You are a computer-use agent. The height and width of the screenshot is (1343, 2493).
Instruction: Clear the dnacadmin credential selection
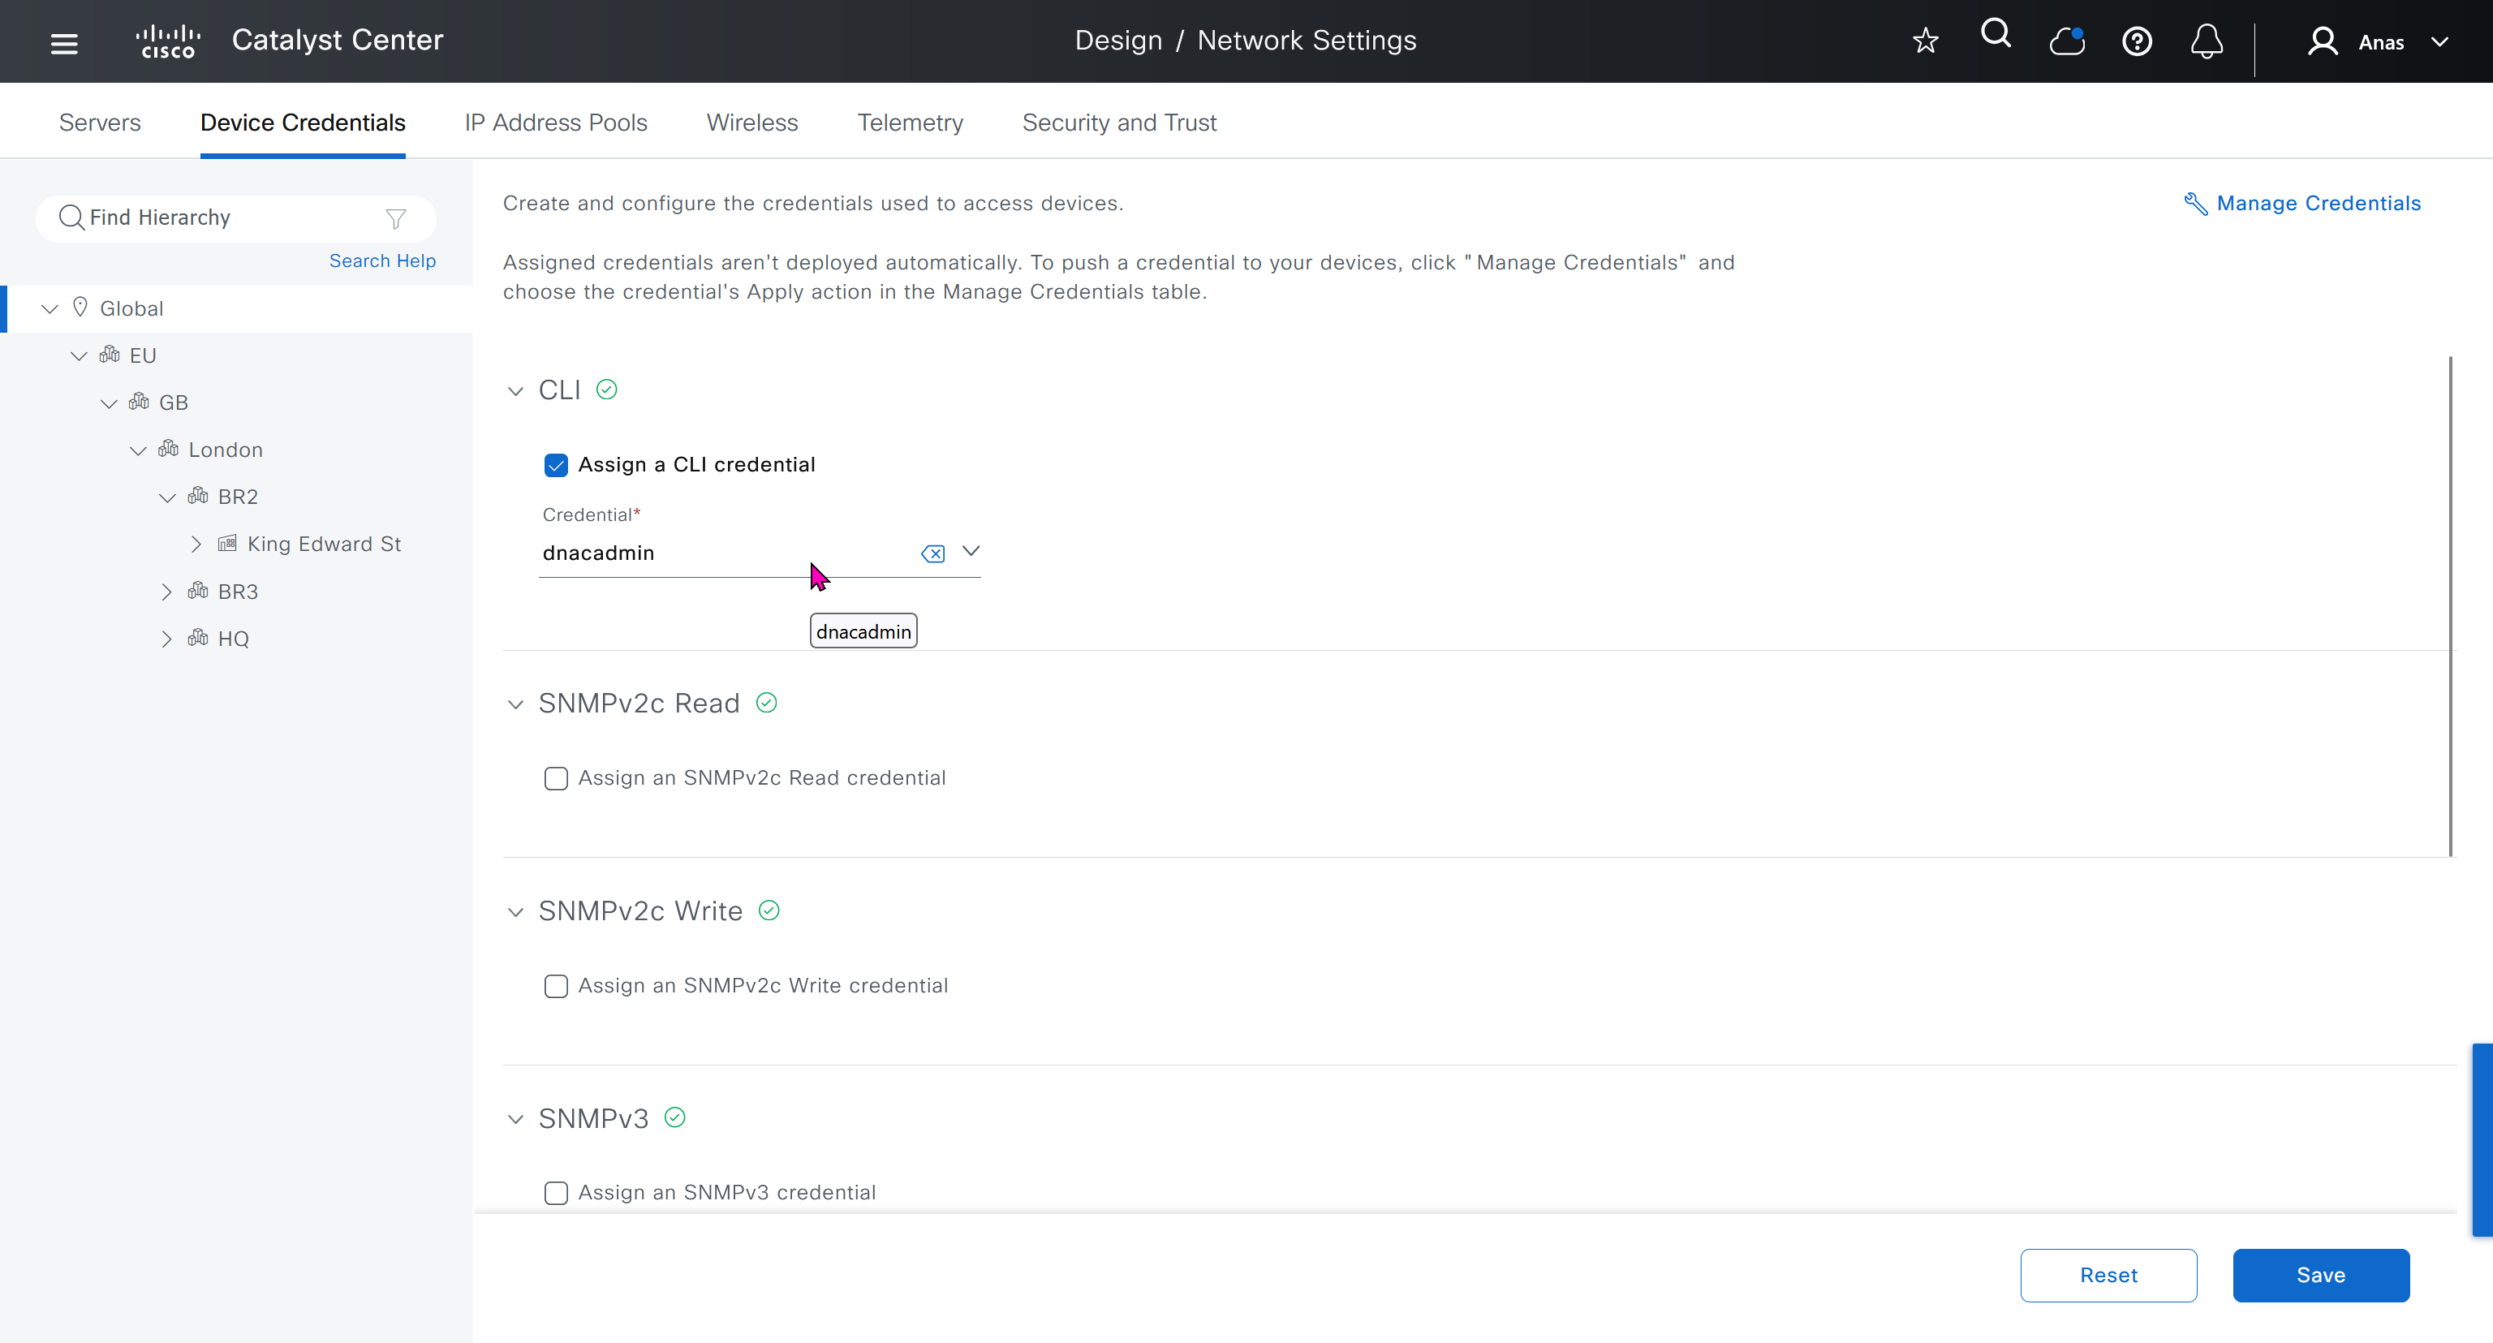tap(933, 553)
